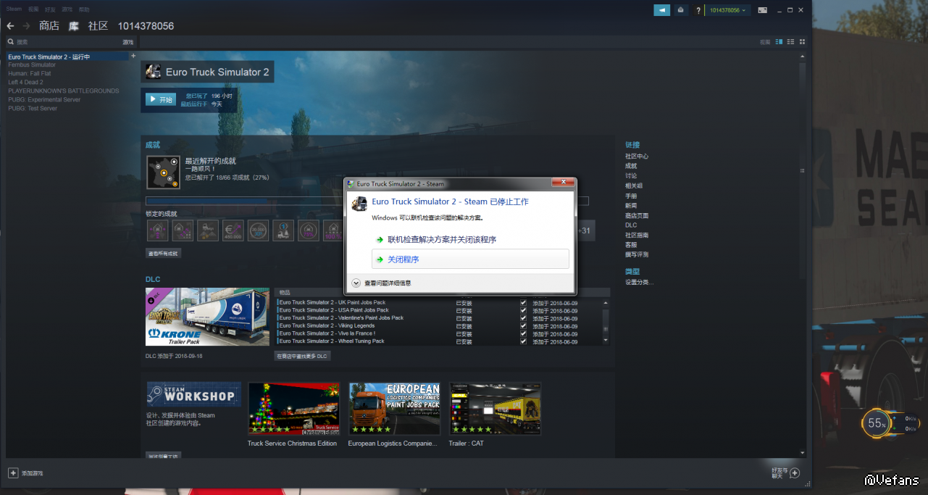Click the Euro Truck Simulator 2 game icon in header
Image resolution: width=928 pixels, height=495 pixels.
(153, 72)
